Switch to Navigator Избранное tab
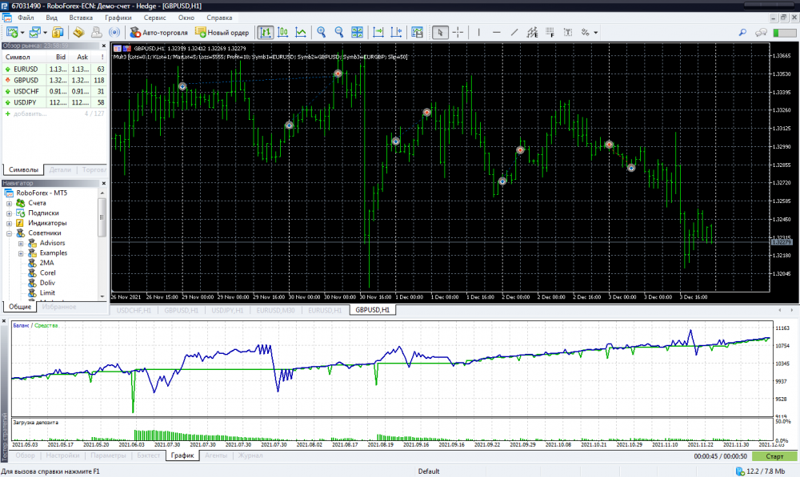The height and width of the screenshot is (477, 800). (59, 307)
